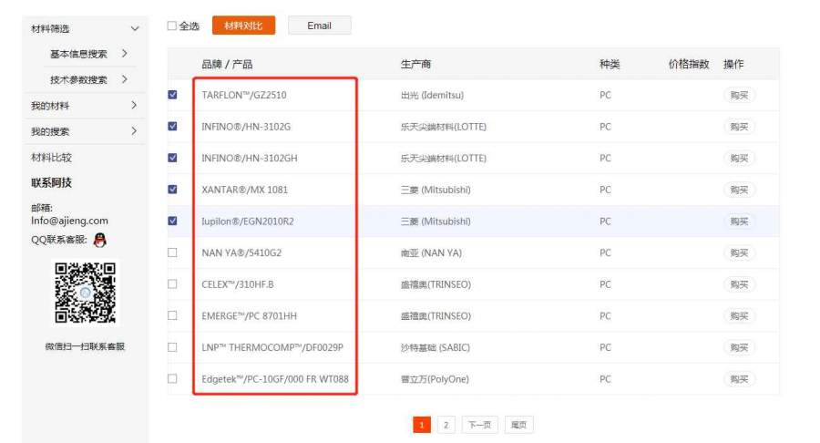The image size is (820, 443).
Task: Uncheck the Iupilon/EGN2010R2 row checkbox
Action: click(x=172, y=221)
